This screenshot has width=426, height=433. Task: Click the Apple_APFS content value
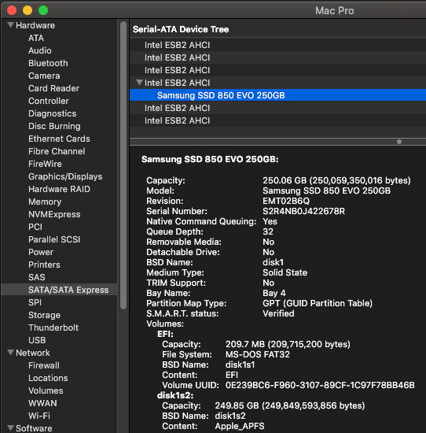(x=240, y=426)
